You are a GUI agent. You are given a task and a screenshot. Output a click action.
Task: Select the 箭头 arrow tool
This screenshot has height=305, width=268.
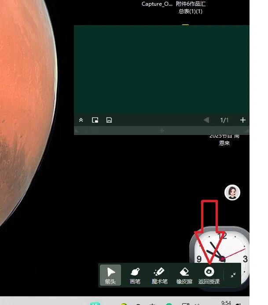pyautogui.click(x=110, y=276)
